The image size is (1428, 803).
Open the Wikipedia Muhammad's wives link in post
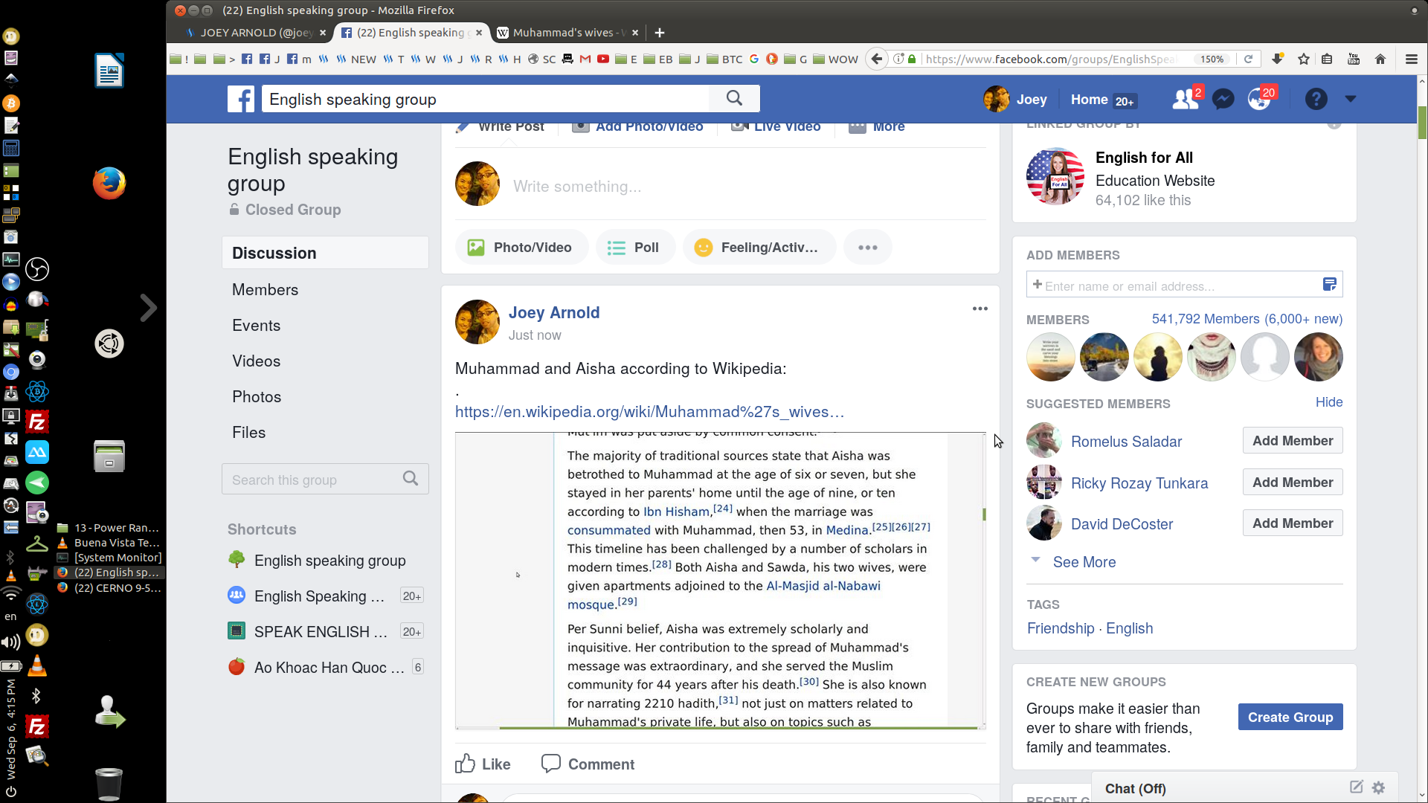649,412
